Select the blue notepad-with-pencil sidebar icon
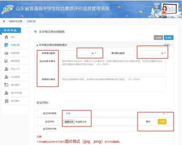The image size is (182, 145). coord(6,45)
